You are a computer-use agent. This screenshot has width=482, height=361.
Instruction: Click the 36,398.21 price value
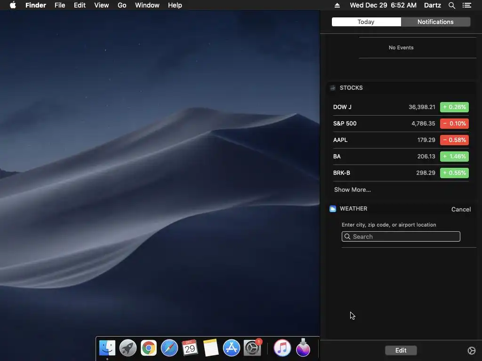(x=422, y=107)
